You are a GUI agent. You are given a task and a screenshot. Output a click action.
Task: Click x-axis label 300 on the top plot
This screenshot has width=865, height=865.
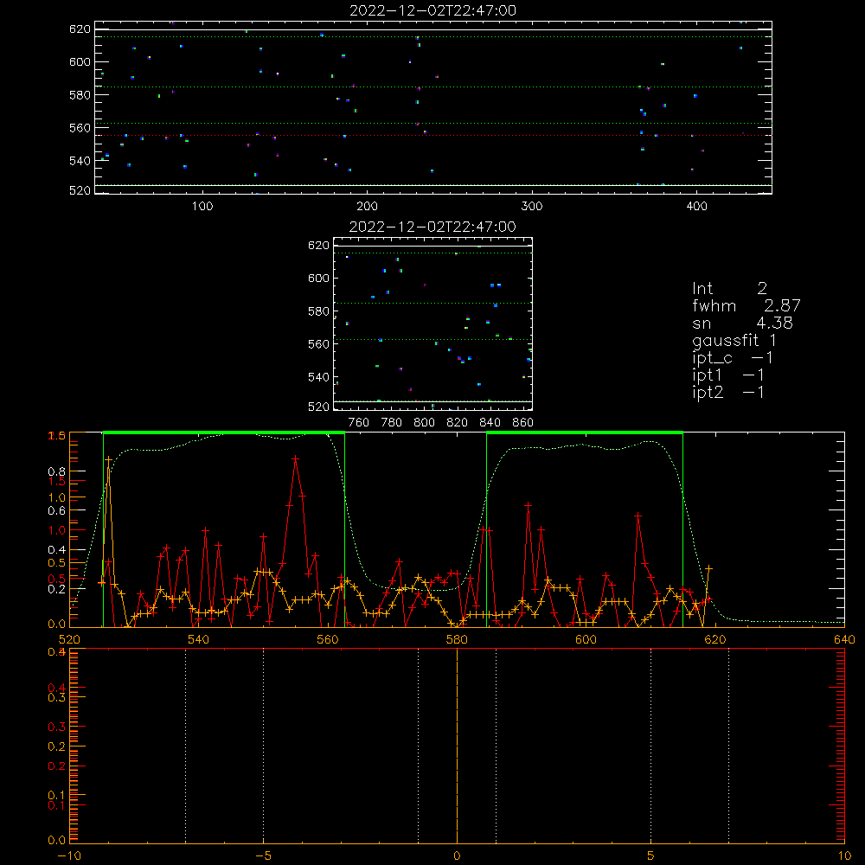pyautogui.click(x=532, y=207)
